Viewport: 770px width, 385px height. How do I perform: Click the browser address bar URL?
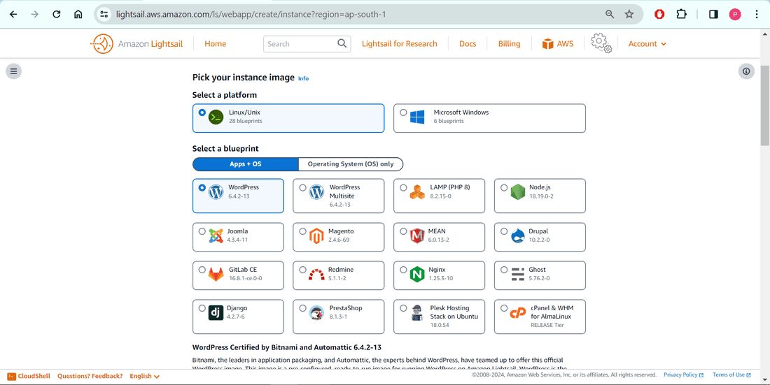[251, 14]
